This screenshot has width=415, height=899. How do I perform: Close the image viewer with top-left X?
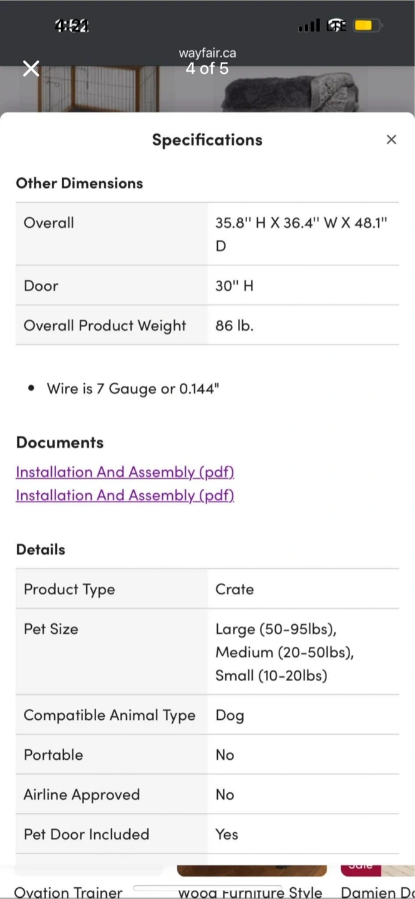click(x=31, y=69)
